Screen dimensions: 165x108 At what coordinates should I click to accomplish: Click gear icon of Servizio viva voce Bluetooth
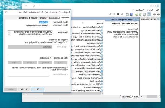102,68
